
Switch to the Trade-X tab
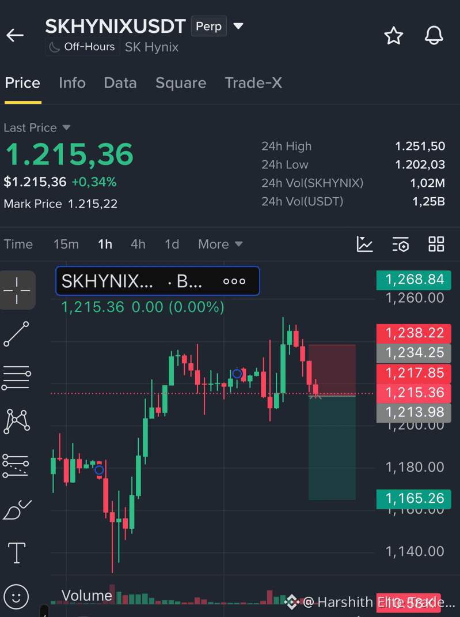pyautogui.click(x=253, y=83)
